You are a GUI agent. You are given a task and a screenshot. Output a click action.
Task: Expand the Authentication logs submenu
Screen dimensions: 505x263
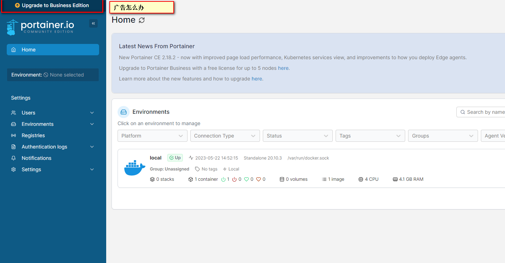[x=92, y=147]
